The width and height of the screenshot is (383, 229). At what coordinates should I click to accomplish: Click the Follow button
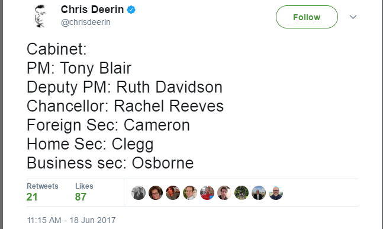point(307,17)
